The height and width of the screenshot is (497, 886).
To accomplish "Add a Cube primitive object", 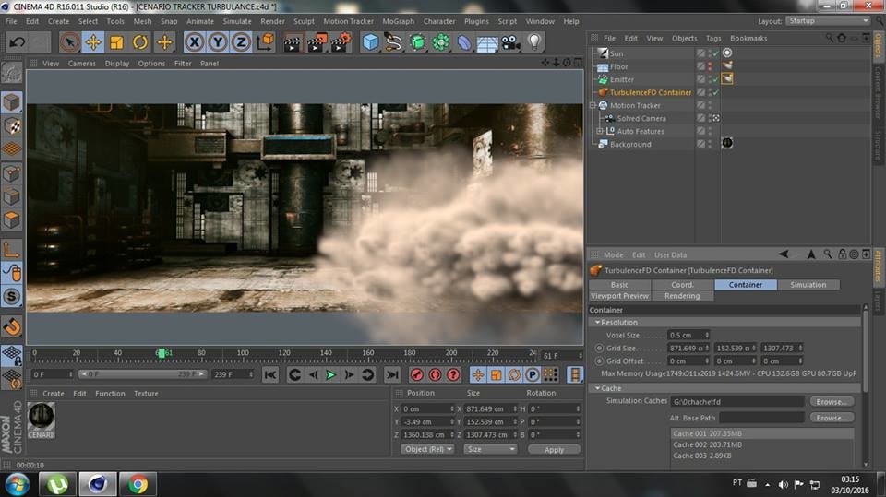I will click(371, 42).
